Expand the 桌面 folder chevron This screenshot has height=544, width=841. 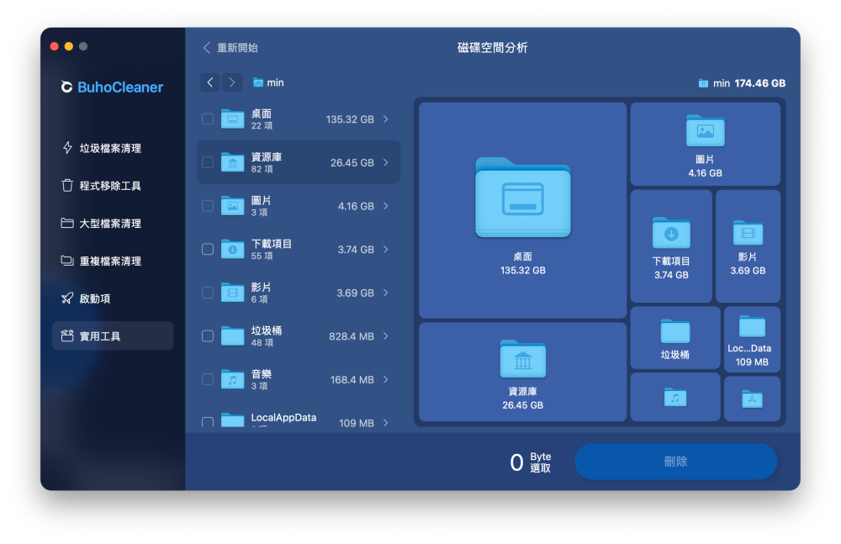click(x=386, y=119)
